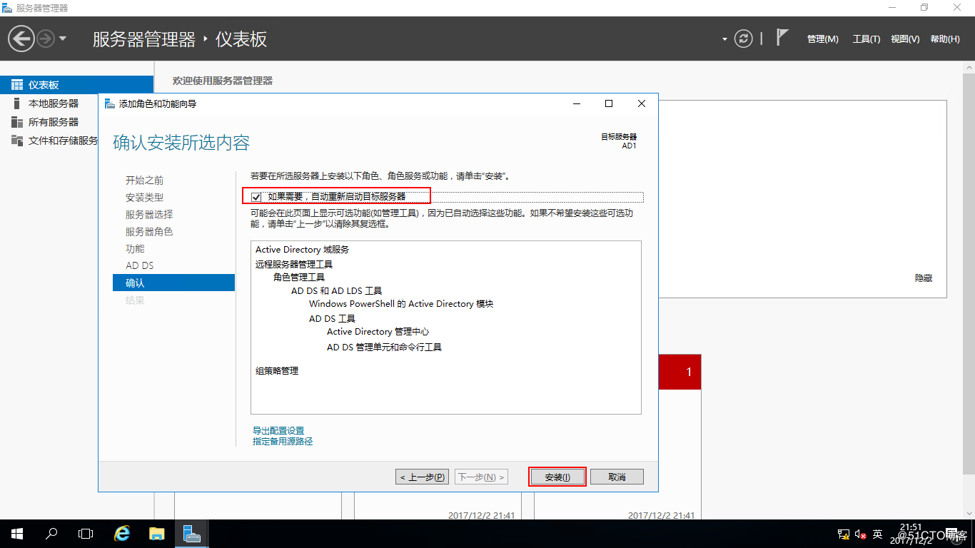
Task: Click 'Windows PowerShell 的 Active Directory 模块' entry
Action: (401, 304)
